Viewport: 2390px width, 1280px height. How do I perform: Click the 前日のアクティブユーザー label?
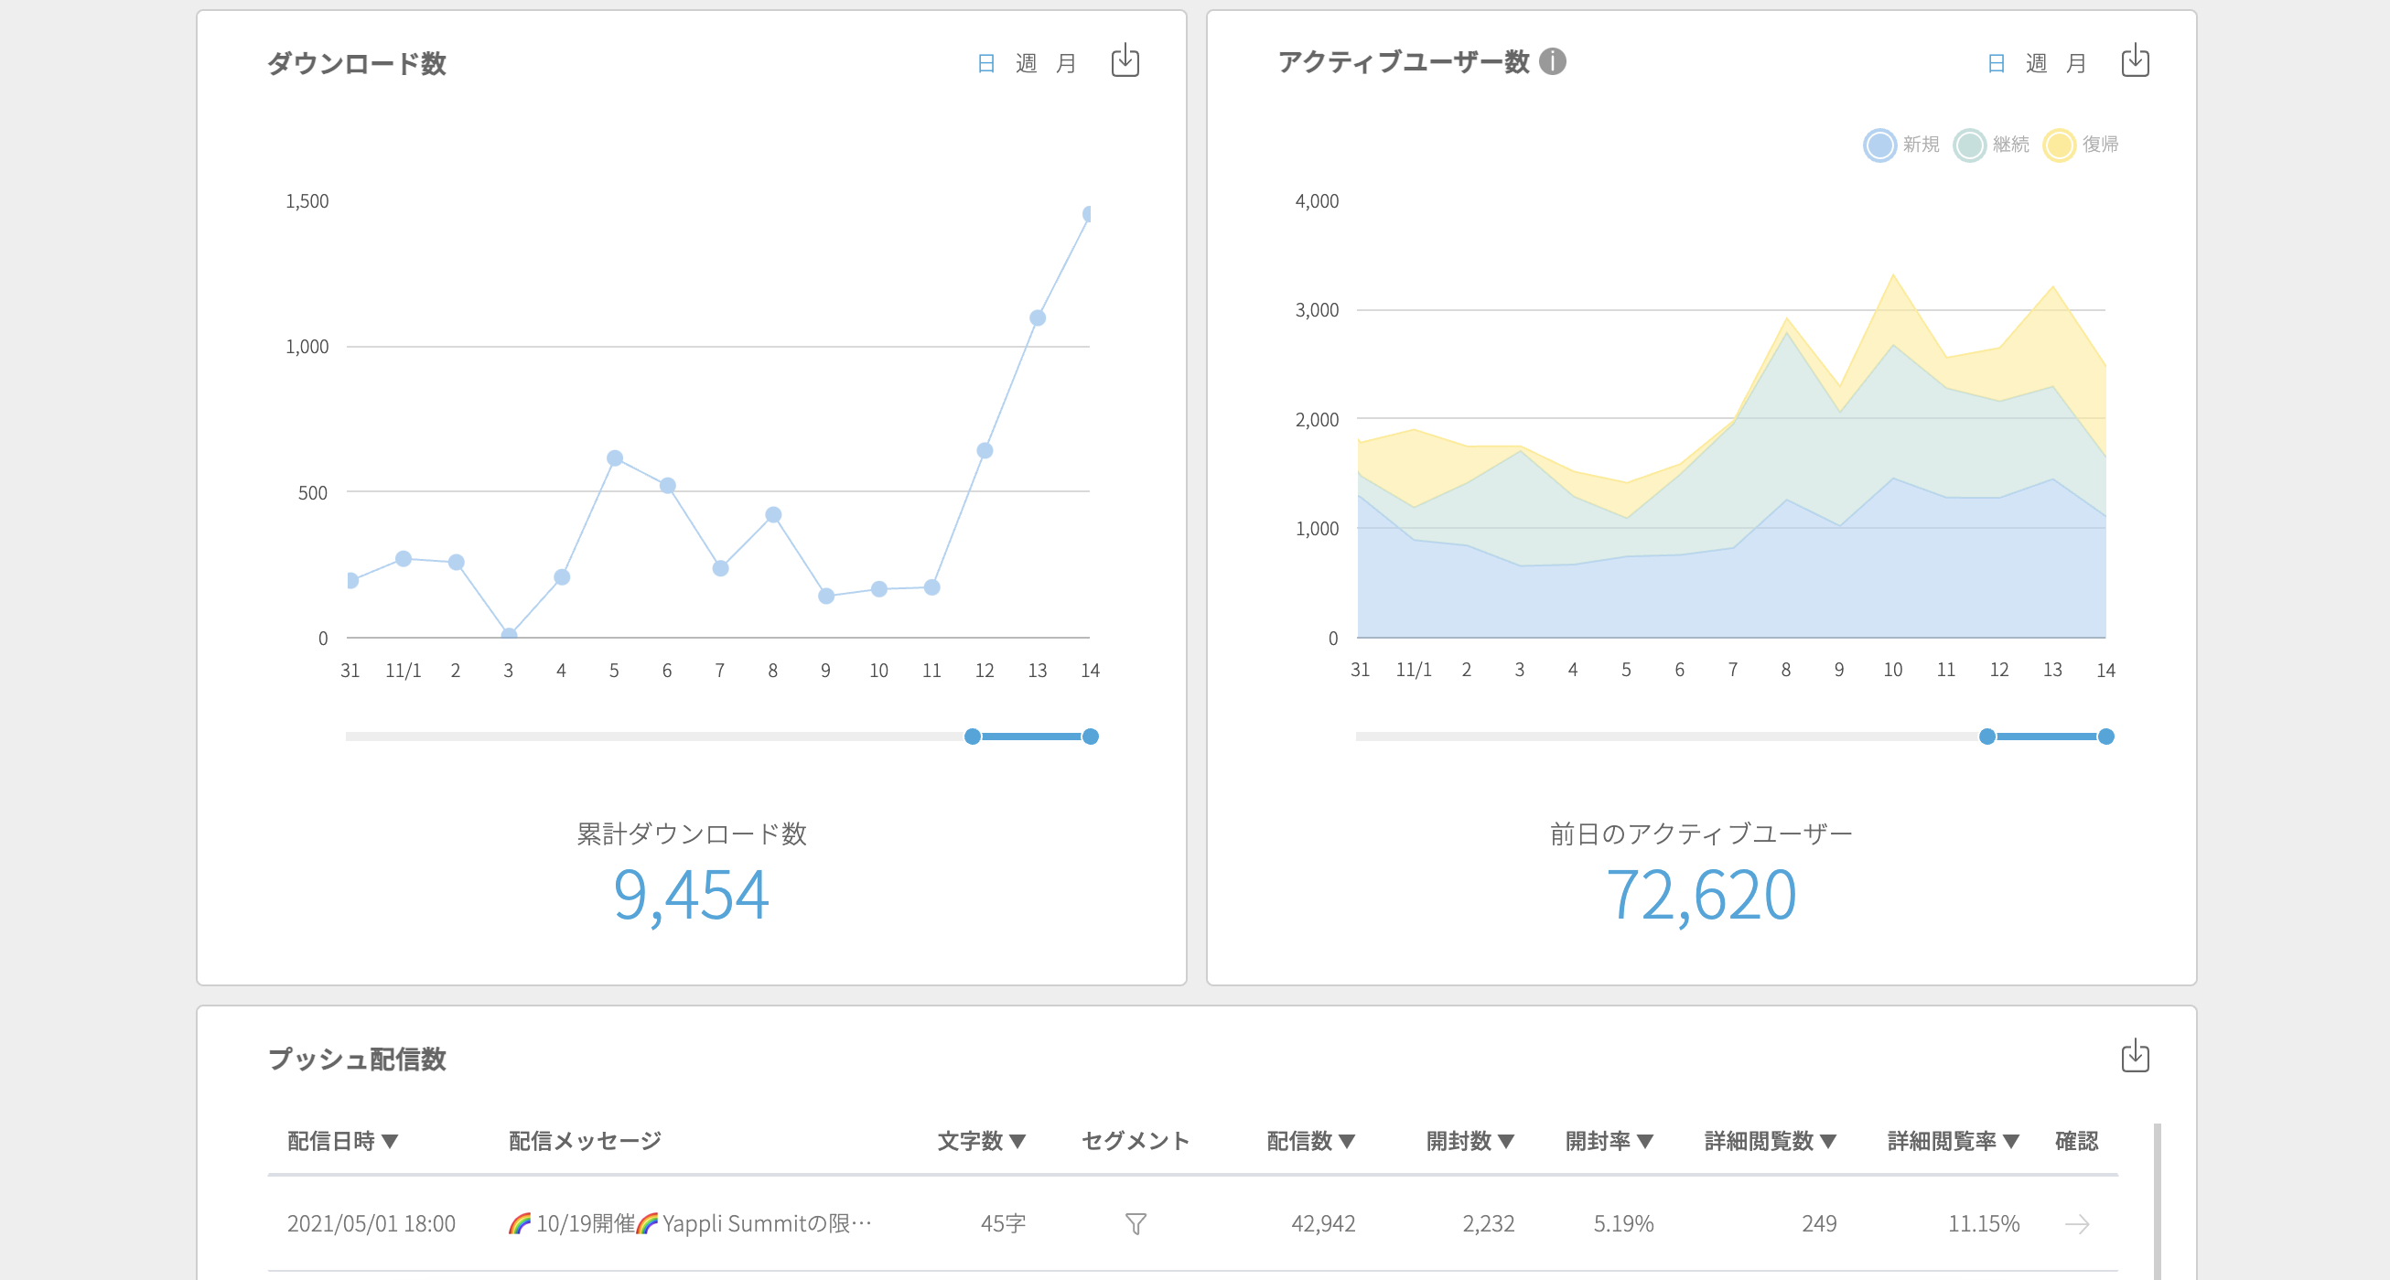tap(1702, 834)
